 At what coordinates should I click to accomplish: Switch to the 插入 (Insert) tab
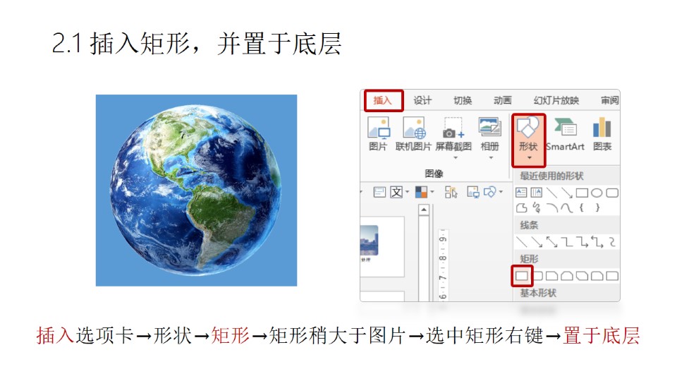383,101
